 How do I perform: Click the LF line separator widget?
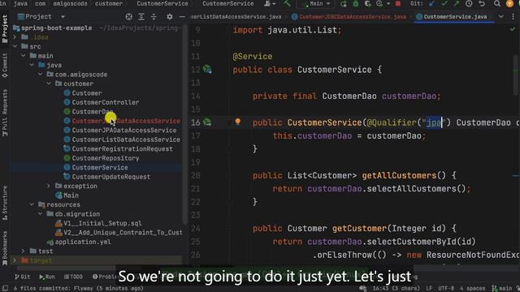[429, 289]
